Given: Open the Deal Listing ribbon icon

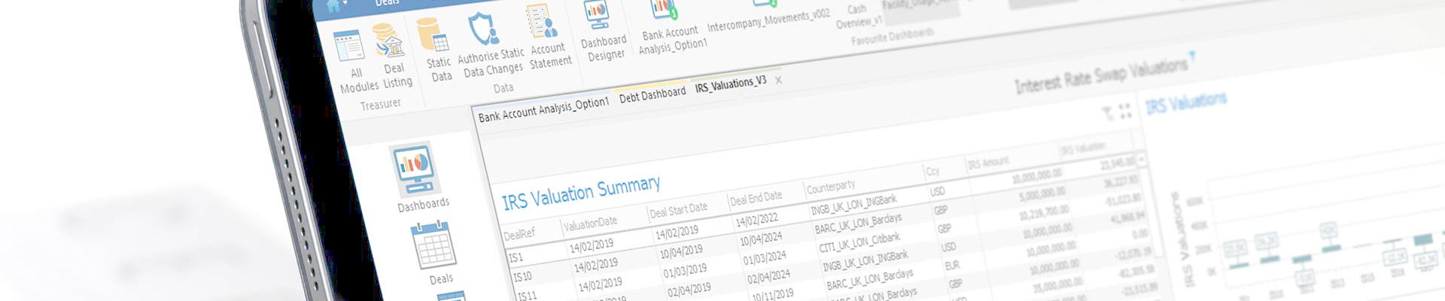Looking at the screenshot, I should pyautogui.click(x=394, y=56).
